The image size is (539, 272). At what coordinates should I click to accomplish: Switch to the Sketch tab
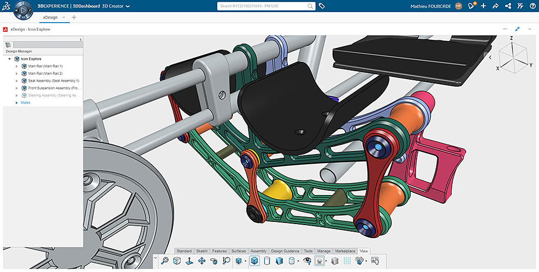[x=202, y=251]
